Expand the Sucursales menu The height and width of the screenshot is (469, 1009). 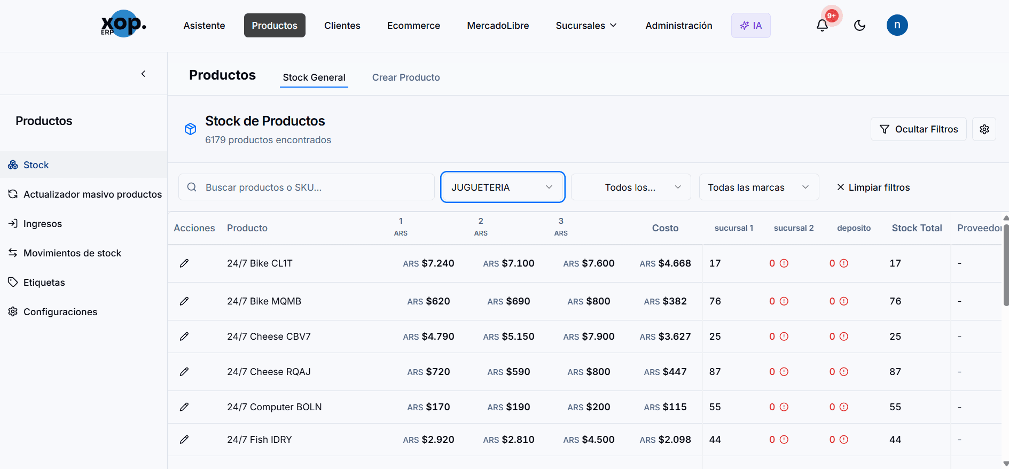tap(586, 26)
